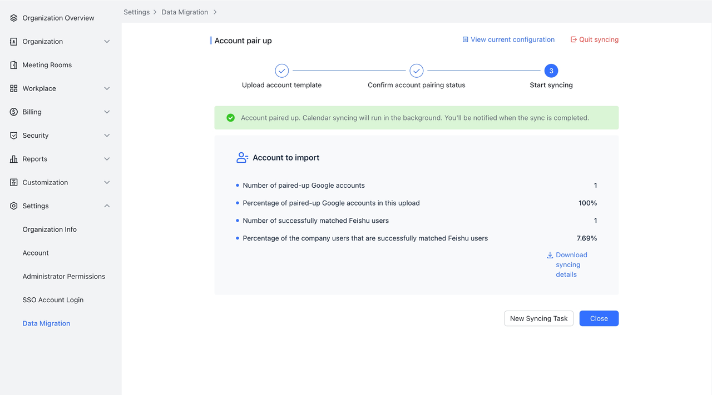Click the Meeting Rooms door icon
The image size is (712, 395).
tap(14, 65)
